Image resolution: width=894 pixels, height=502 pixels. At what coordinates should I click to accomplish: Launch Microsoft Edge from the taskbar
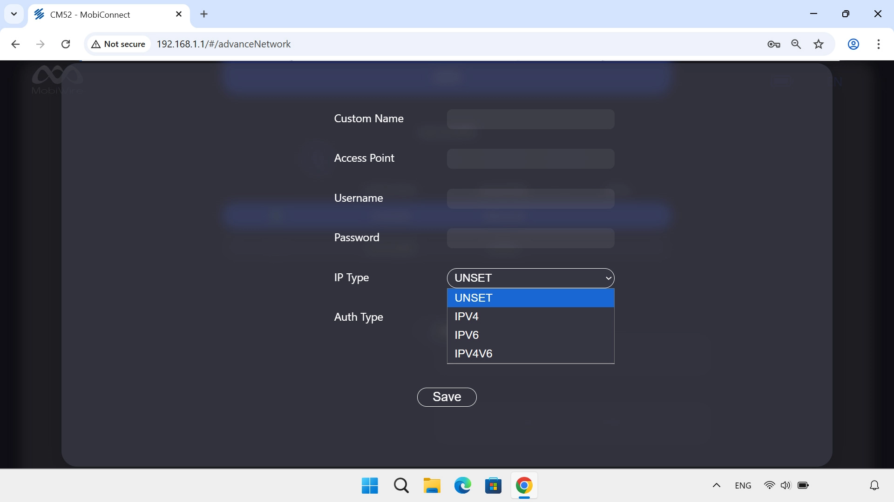tap(462, 485)
